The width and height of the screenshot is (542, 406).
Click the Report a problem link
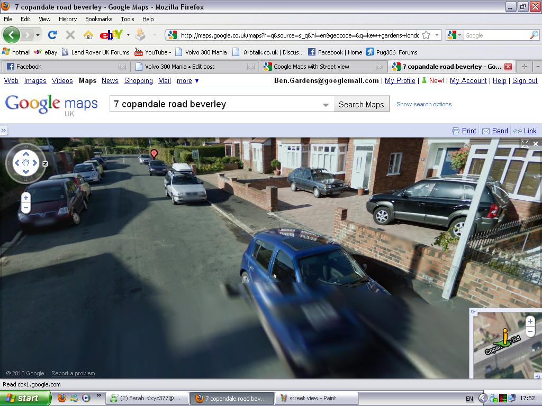pyautogui.click(x=73, y=373)
